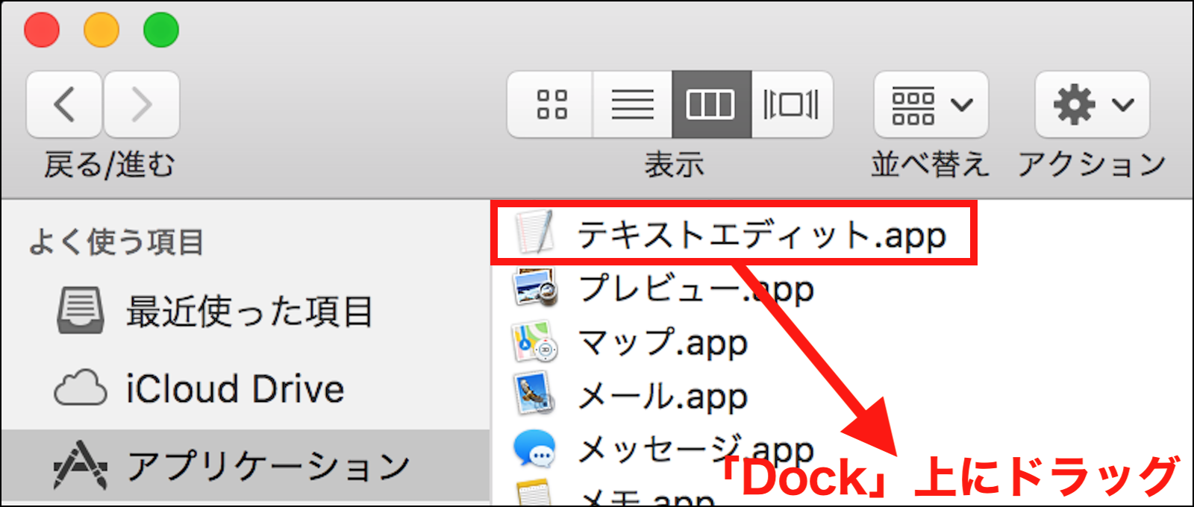Open the アクション gear menu

click(x=1093, y=104)
